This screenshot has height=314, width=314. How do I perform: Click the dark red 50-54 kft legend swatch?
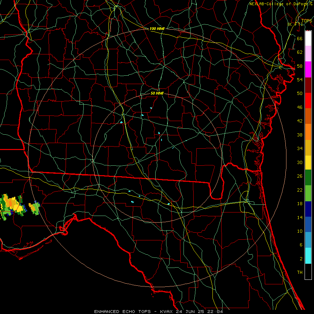coord(308,85)
